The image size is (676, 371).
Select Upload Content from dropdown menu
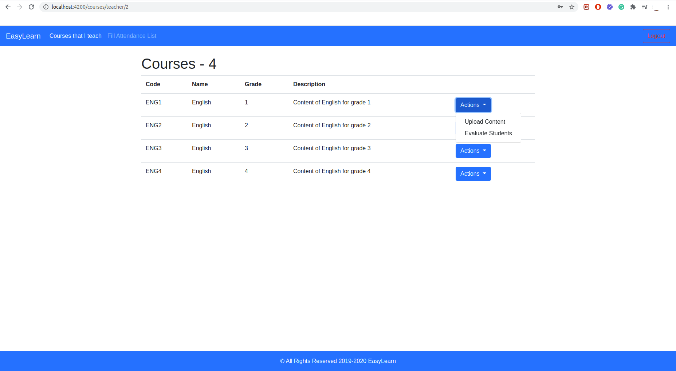pyautogui.click(x=488, y=122)
